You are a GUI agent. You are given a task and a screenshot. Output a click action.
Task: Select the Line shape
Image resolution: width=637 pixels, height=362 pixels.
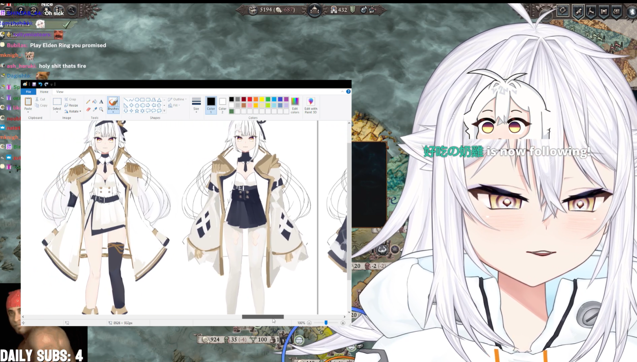tap(126, 100)
